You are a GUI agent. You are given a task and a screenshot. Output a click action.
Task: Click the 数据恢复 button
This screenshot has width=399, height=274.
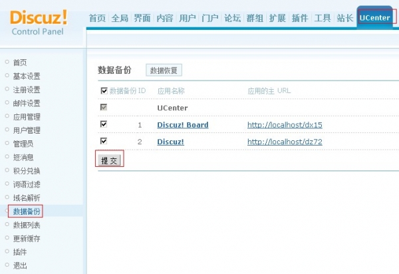tap(164, 70)
